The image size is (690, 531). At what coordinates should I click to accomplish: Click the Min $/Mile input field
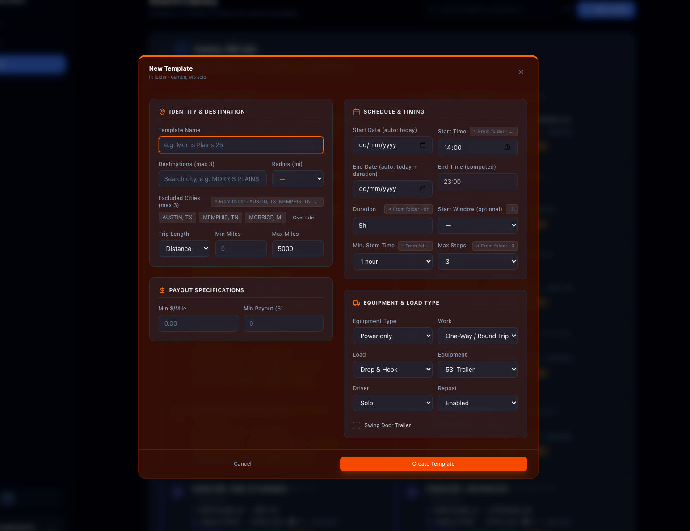(x=198, y=323)
